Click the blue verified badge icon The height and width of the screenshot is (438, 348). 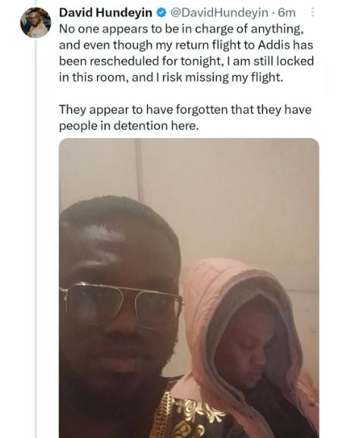click(161, 13)
